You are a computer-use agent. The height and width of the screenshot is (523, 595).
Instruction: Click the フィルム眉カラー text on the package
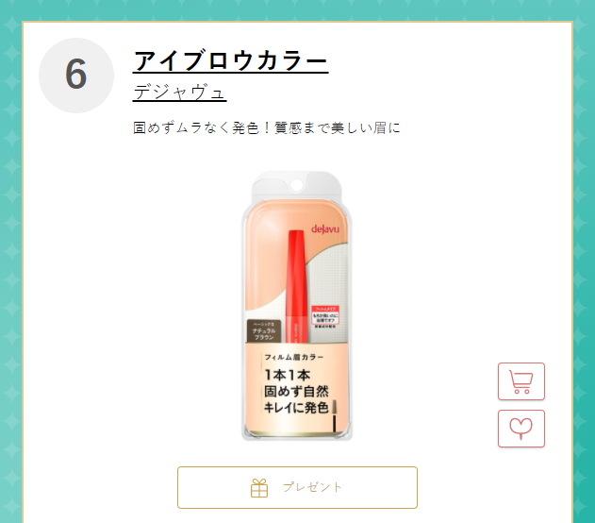click(x=294, y=359)
